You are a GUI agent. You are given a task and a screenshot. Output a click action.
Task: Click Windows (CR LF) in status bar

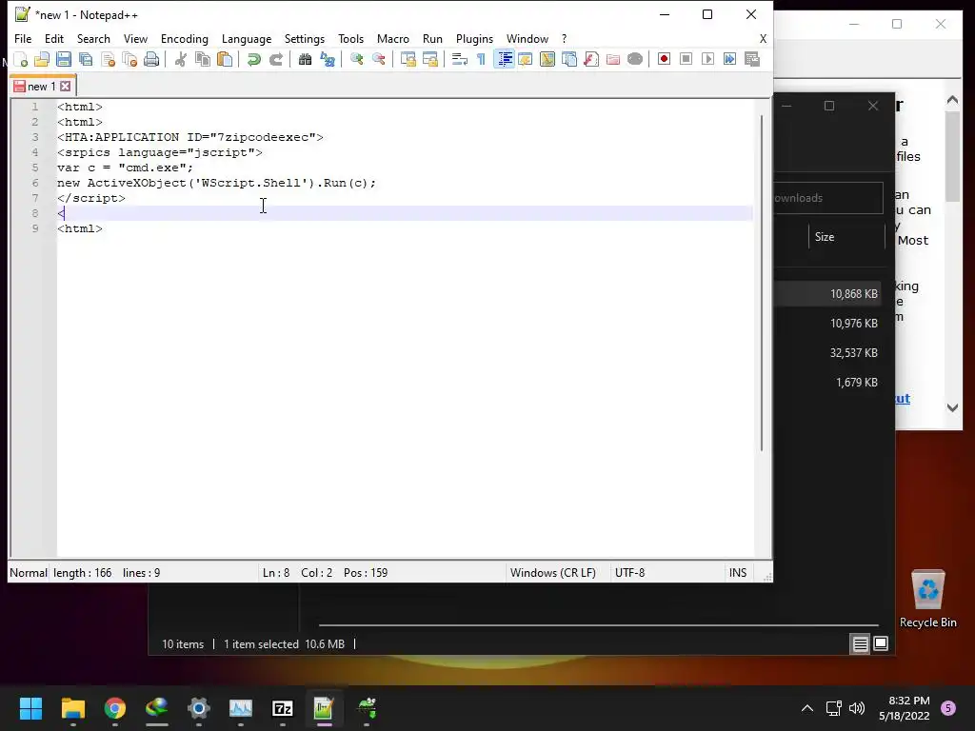(553, 572)
